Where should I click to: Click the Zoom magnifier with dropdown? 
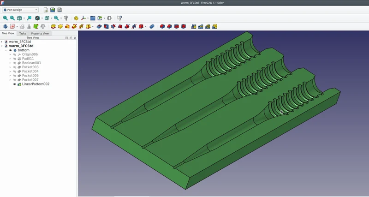(x=56, y=18)
